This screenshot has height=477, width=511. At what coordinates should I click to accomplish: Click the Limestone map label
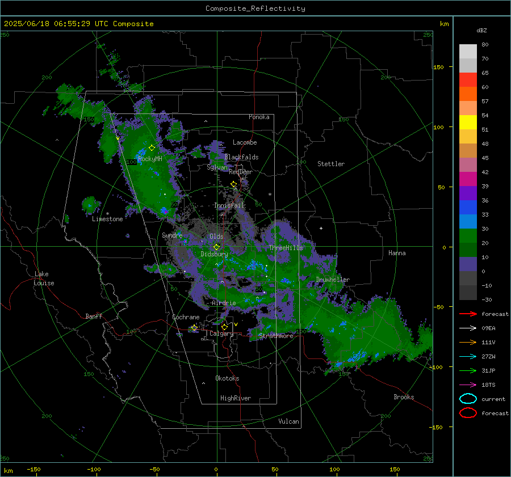[x=107, y=219]
